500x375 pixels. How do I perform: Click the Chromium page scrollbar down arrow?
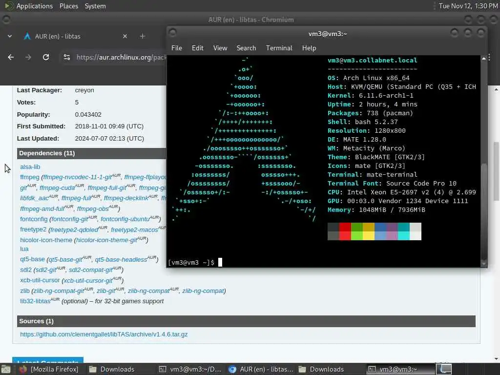click(x=496, y=359)
